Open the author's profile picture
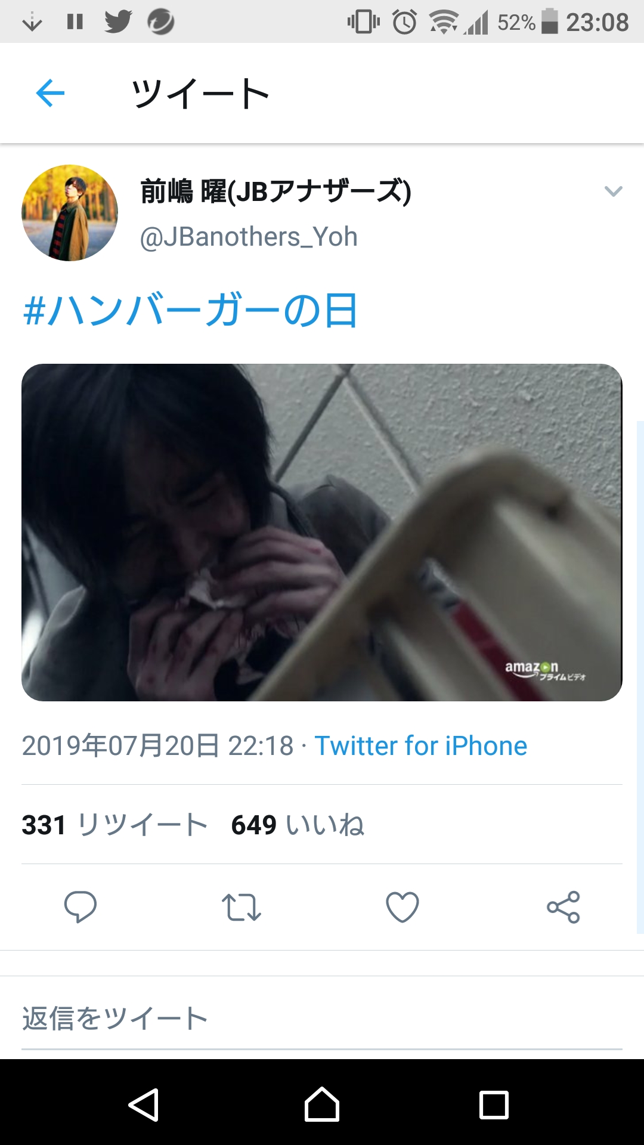644x1145 pixels. pyautogui.click(x=70, y=213)
